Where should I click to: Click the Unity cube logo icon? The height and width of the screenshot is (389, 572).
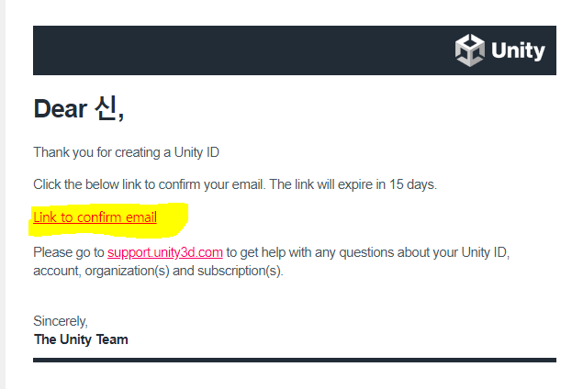[x=470, y=50]
